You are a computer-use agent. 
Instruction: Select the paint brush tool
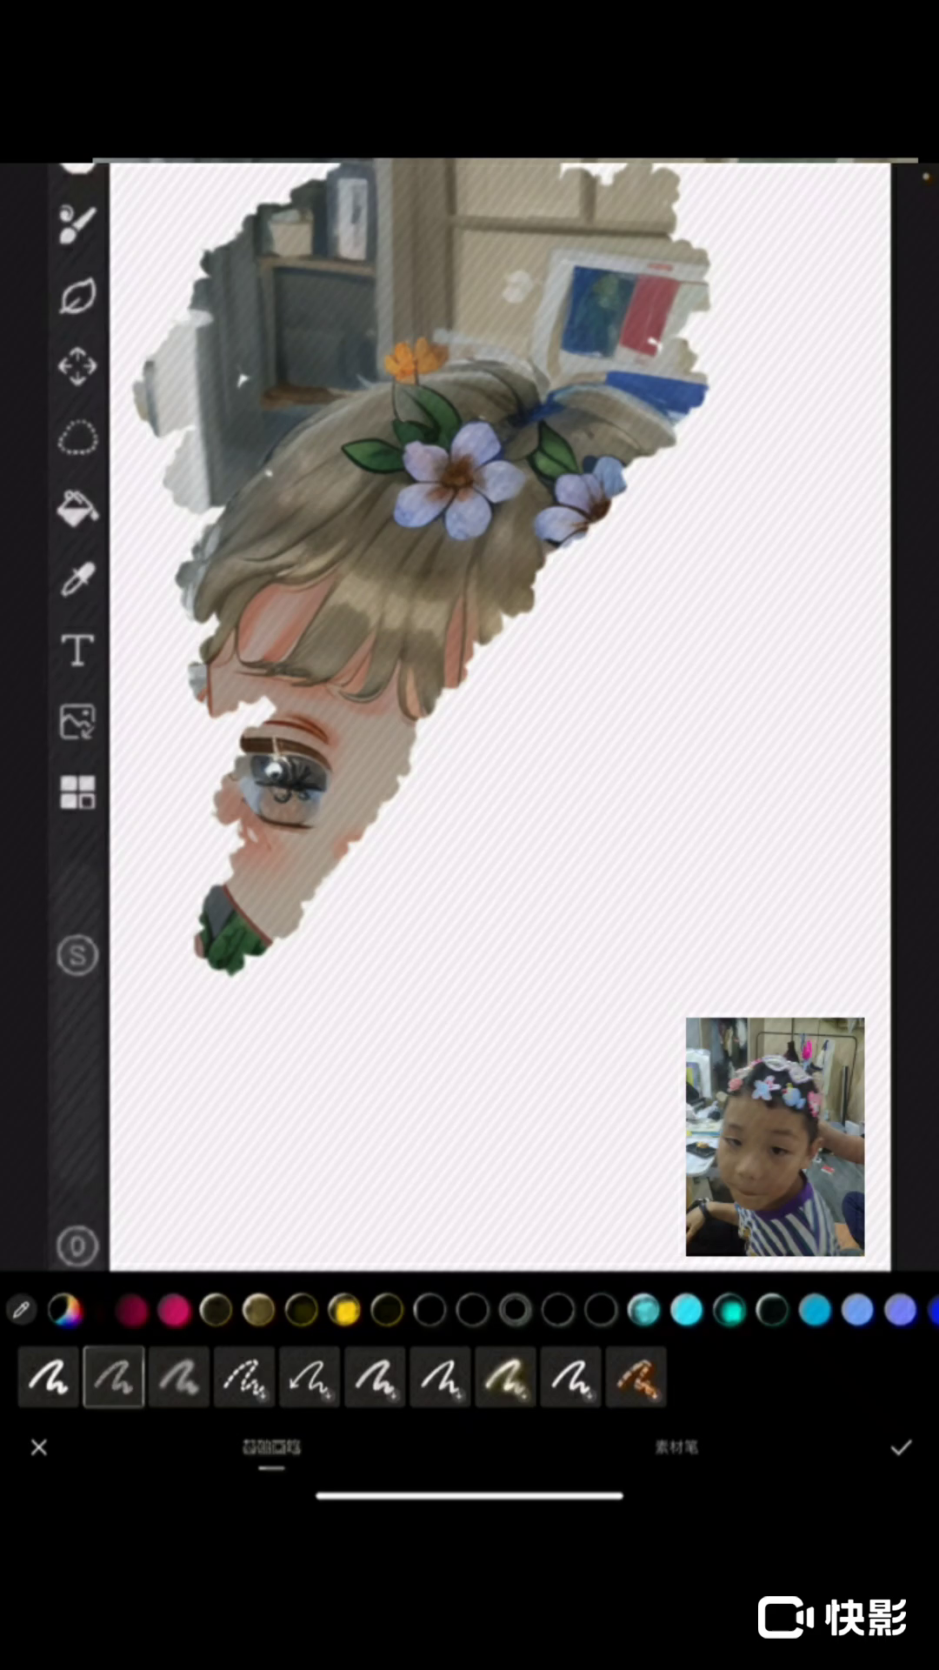[x=77, y=224]
